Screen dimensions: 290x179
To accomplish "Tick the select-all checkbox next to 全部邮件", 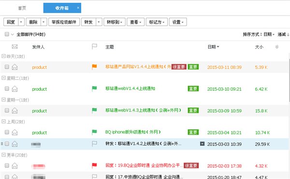I will pos(7,34).
